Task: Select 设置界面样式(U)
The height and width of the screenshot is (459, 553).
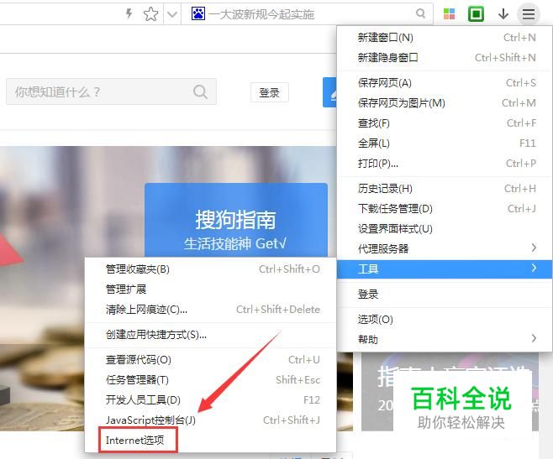Action: (445, 228)
